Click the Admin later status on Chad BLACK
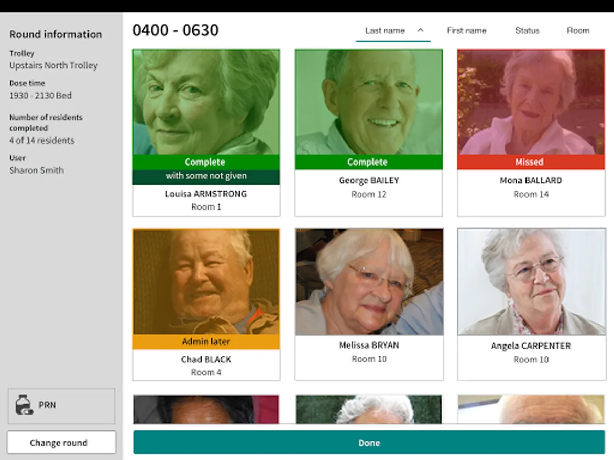Viewport: 614px width, 460px height. pos(206,341)
